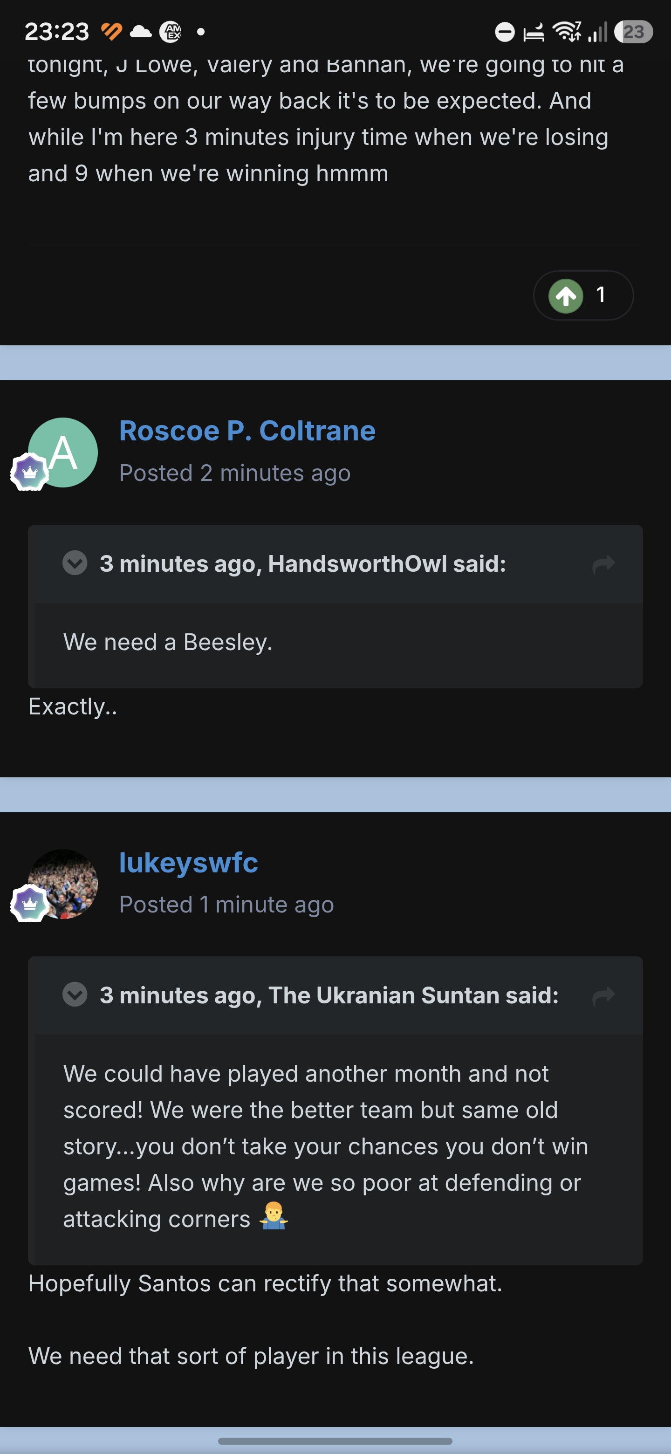Go to HandsworthOwl's original post arrow
This screenshot has width=671, height=1454.
tap(603, 564)
